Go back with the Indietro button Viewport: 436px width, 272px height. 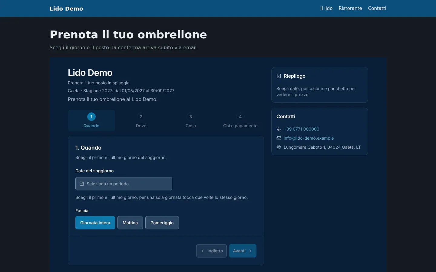point(211,251)
